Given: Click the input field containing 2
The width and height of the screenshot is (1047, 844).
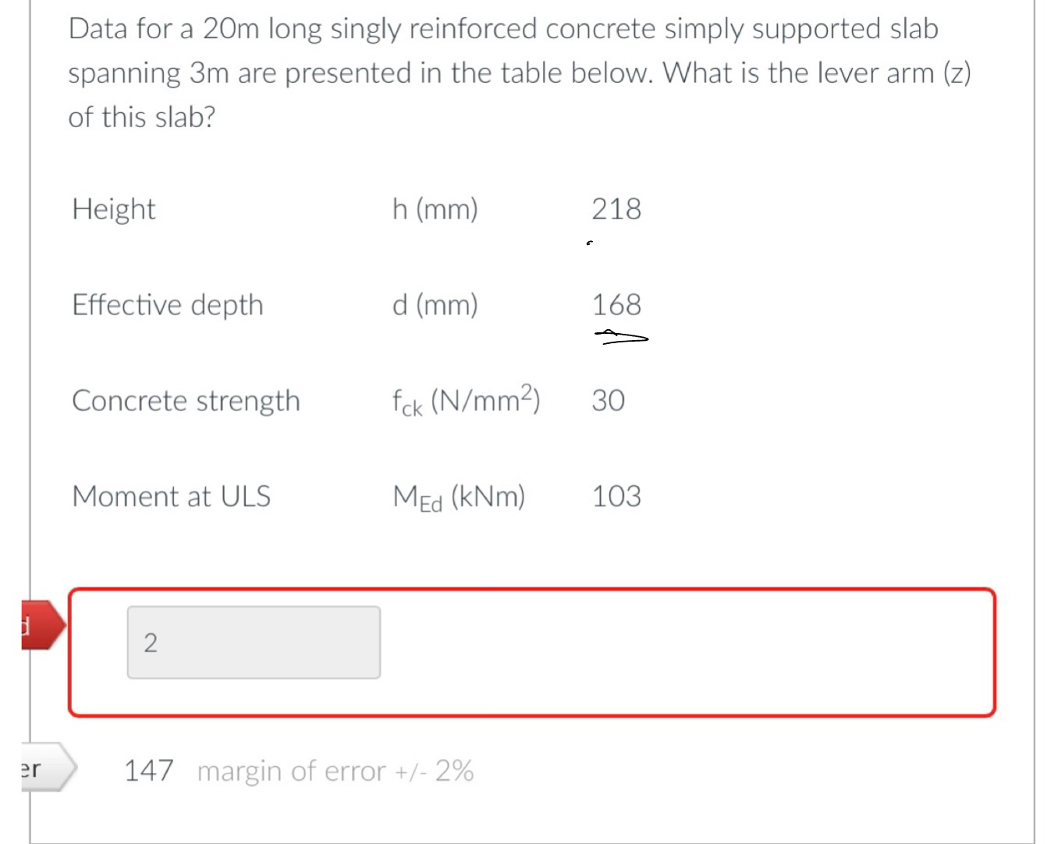Looking at the screenshot, I should (x=253, y=640).
